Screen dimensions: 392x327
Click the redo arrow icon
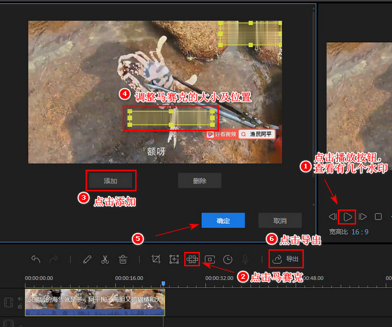[x=54, y=259]
